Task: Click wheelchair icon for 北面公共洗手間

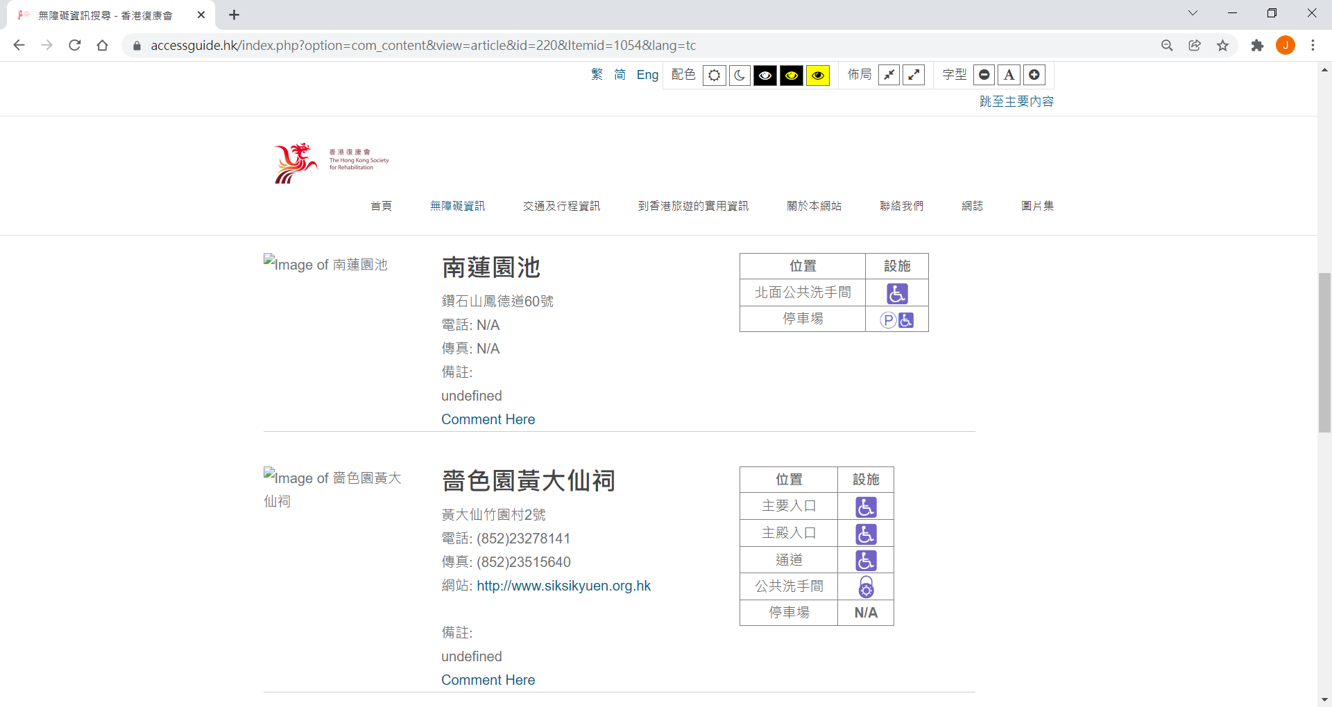Action: coord(897,294)
